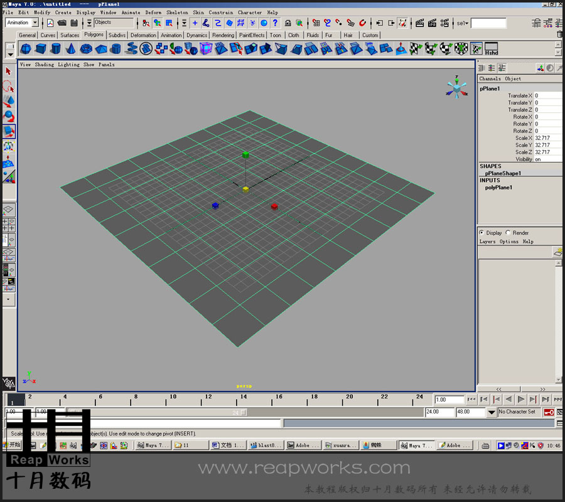Click the view axis cube gizmo
Viewport: 565px width, 502px height.
tap(456, 88)
